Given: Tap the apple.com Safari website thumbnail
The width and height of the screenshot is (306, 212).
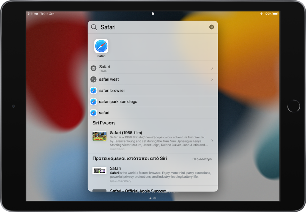Looking at the screenshot, I should pyautogui.click(x=99, y=171).
